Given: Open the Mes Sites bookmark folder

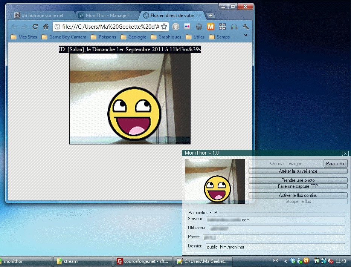Looking at the screenshot, I should coord(24,37).
